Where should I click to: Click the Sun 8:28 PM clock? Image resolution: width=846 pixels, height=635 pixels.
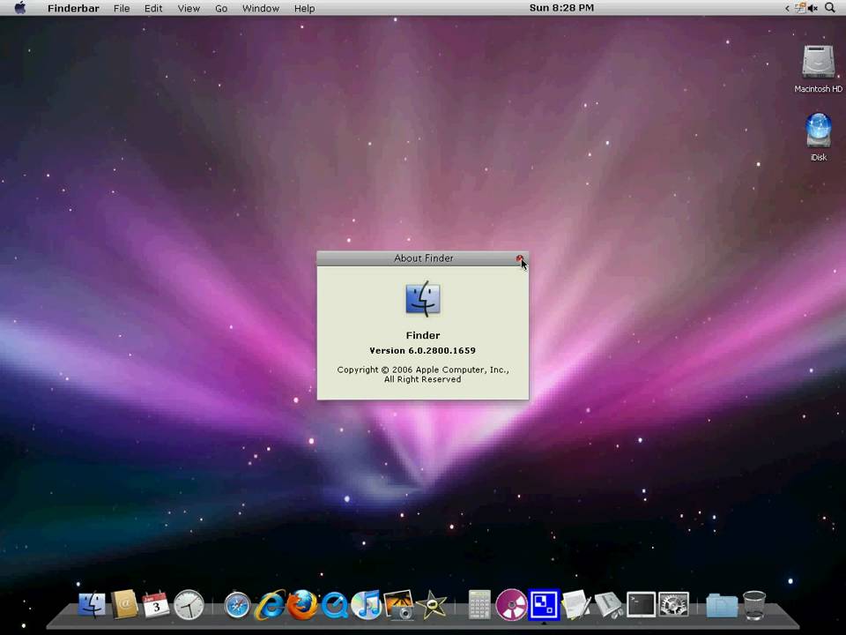coord(561,8)
